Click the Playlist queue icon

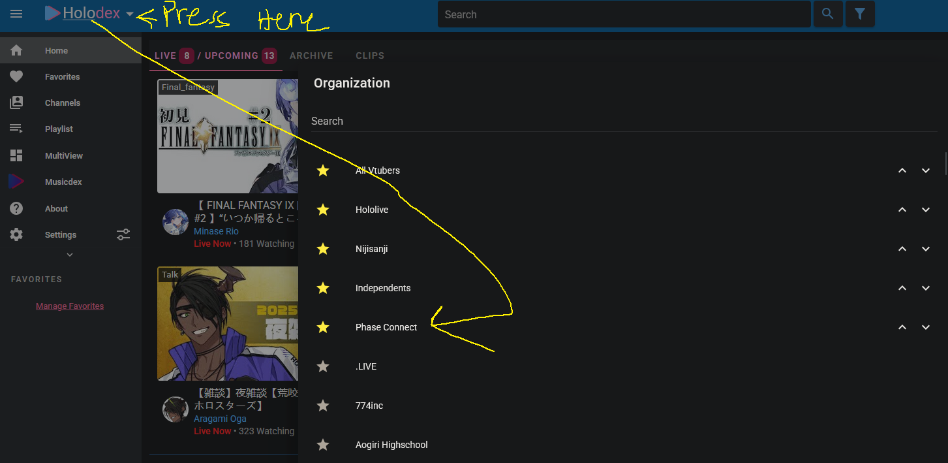click(16, 129)
